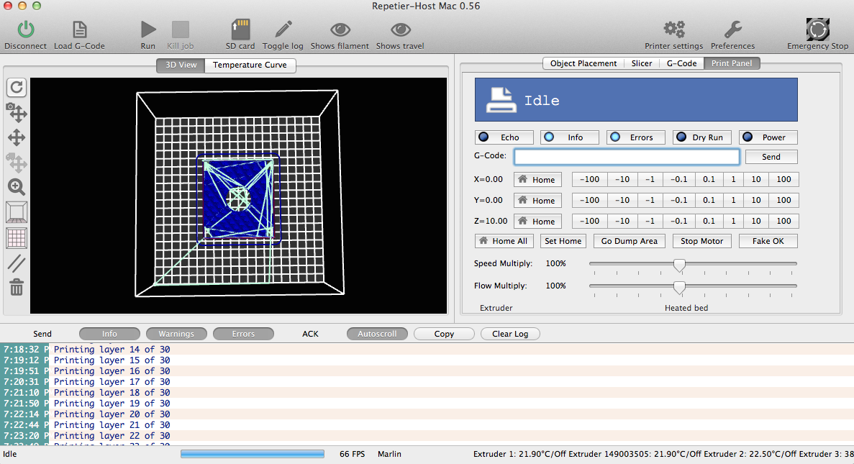Toggle the Info option in Print Panel
This screenshot has height=464, width=854.
tap(570, 137)
